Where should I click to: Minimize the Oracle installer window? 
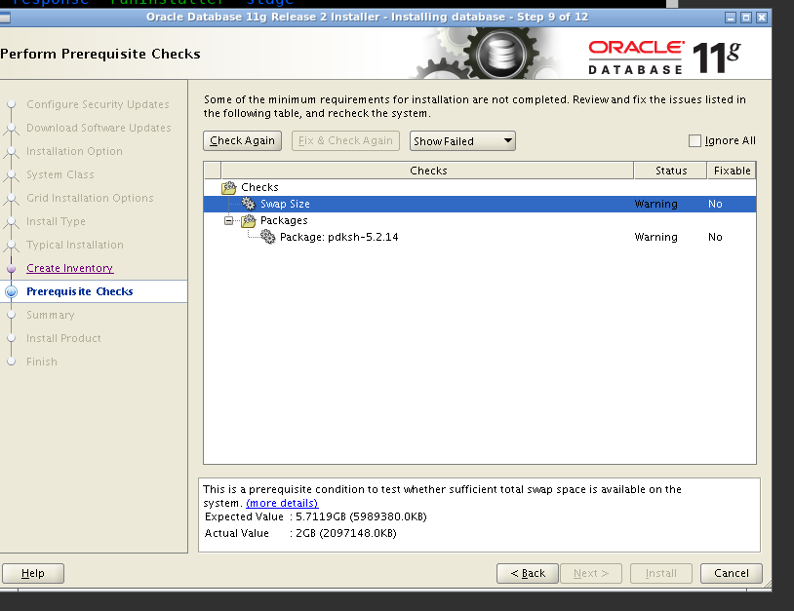(731, 18)
